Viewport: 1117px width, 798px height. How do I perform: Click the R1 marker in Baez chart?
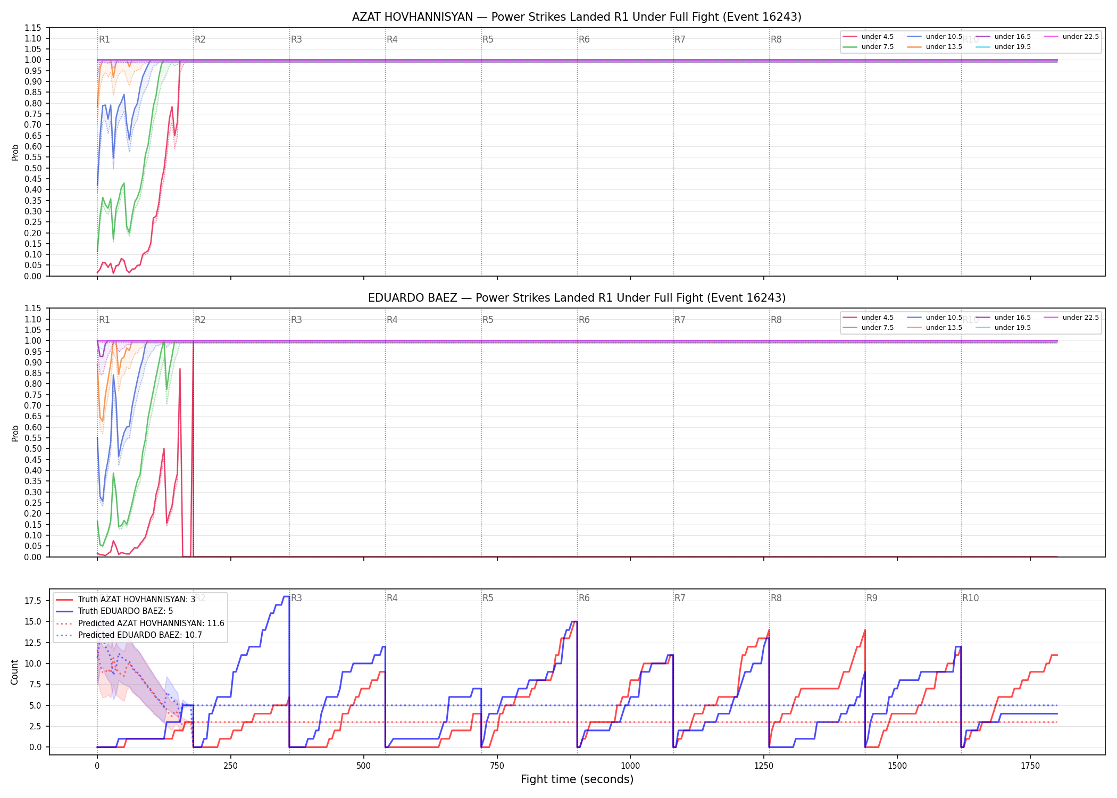(x=104, y=320)
